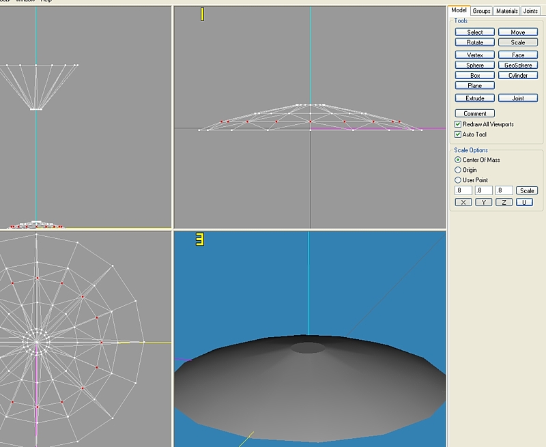Select the Vertex creation tool

475,55
